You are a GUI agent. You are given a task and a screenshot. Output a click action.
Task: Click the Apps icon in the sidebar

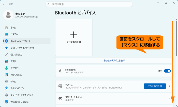6,61
